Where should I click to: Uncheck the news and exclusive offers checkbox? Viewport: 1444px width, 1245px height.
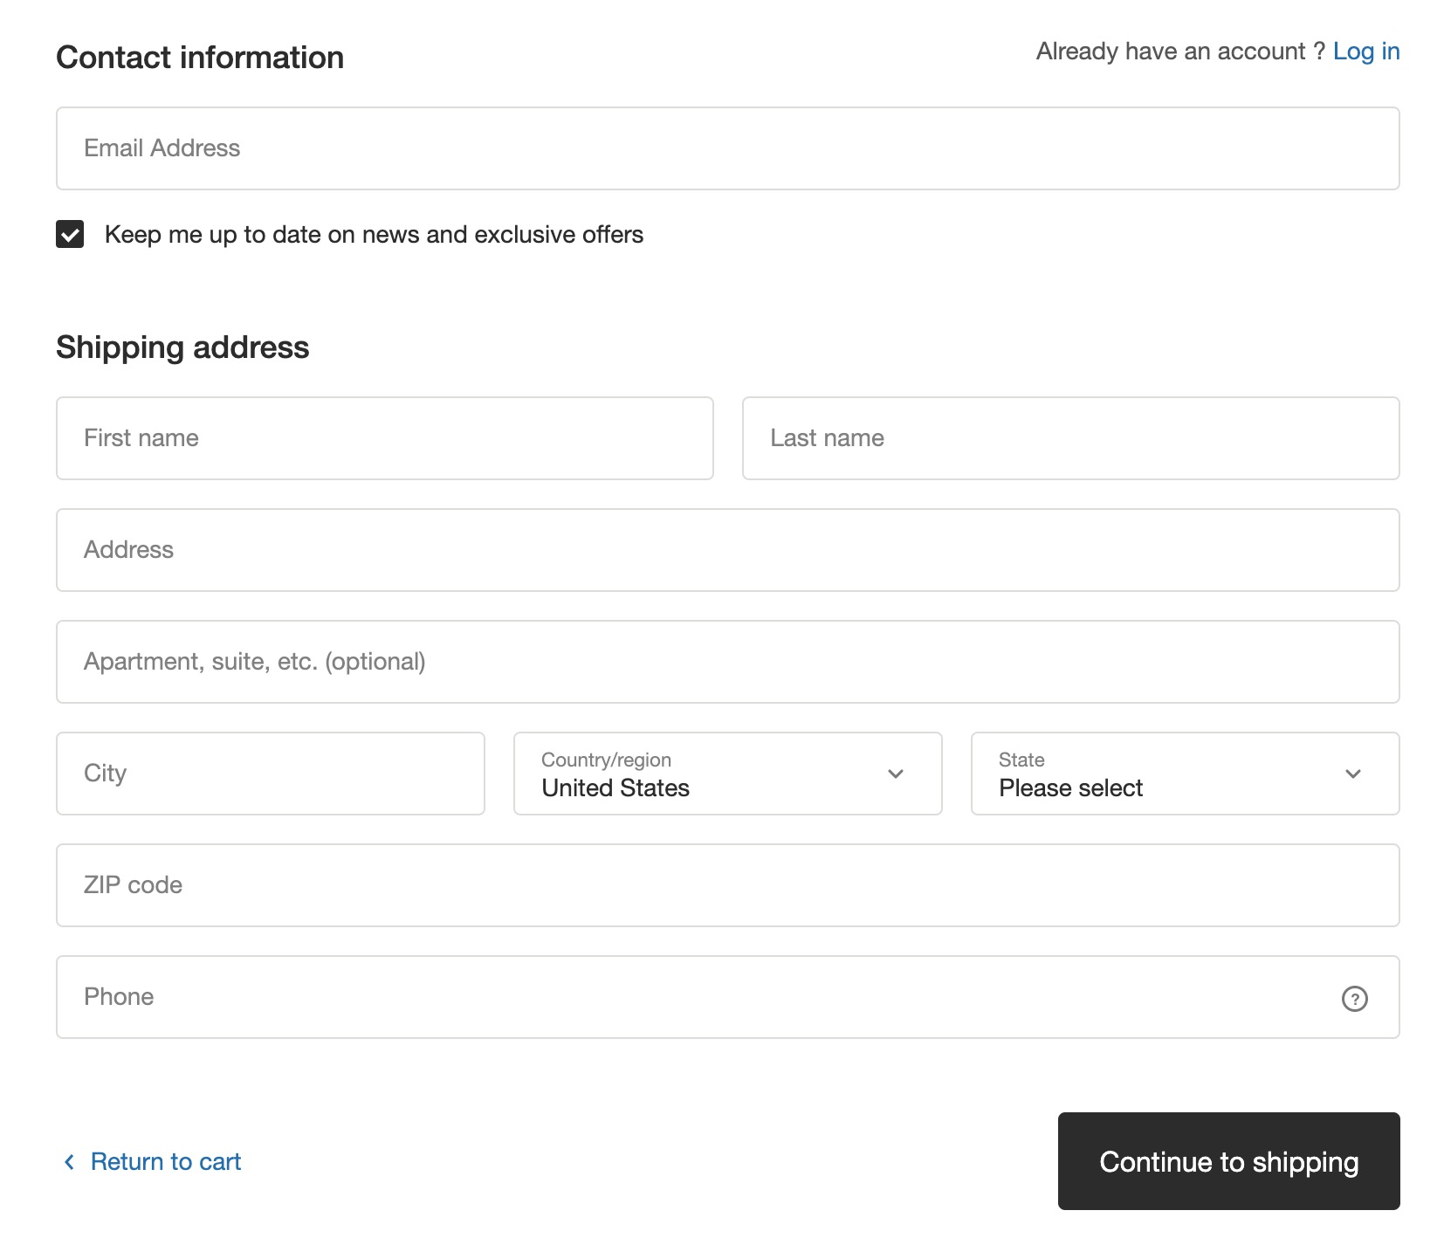coord(70,234)
